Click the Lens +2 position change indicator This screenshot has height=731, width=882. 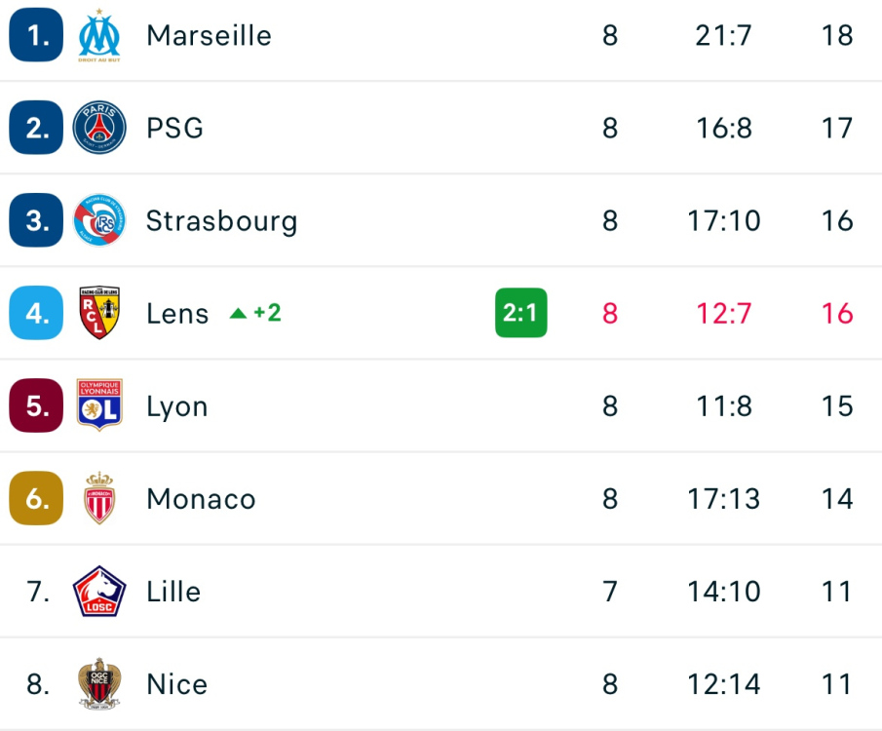[255, 313]
